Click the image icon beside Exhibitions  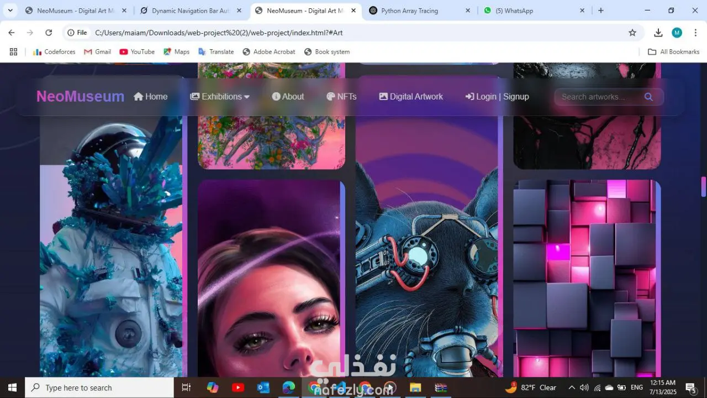[x=194, y=96]
